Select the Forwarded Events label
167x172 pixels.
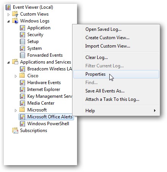(x=45, y=55)
